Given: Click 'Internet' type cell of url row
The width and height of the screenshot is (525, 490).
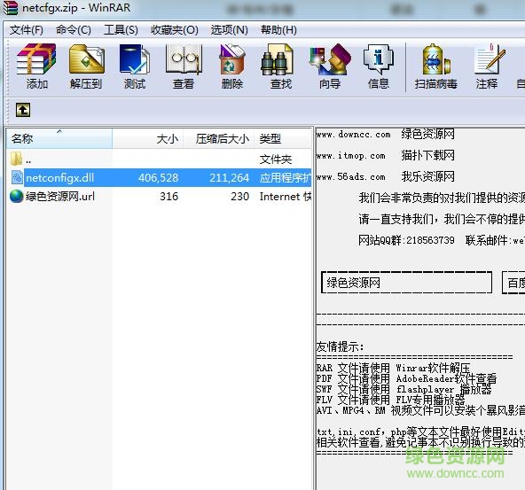Looking at the screenshot, I should (x=286, y=197).
